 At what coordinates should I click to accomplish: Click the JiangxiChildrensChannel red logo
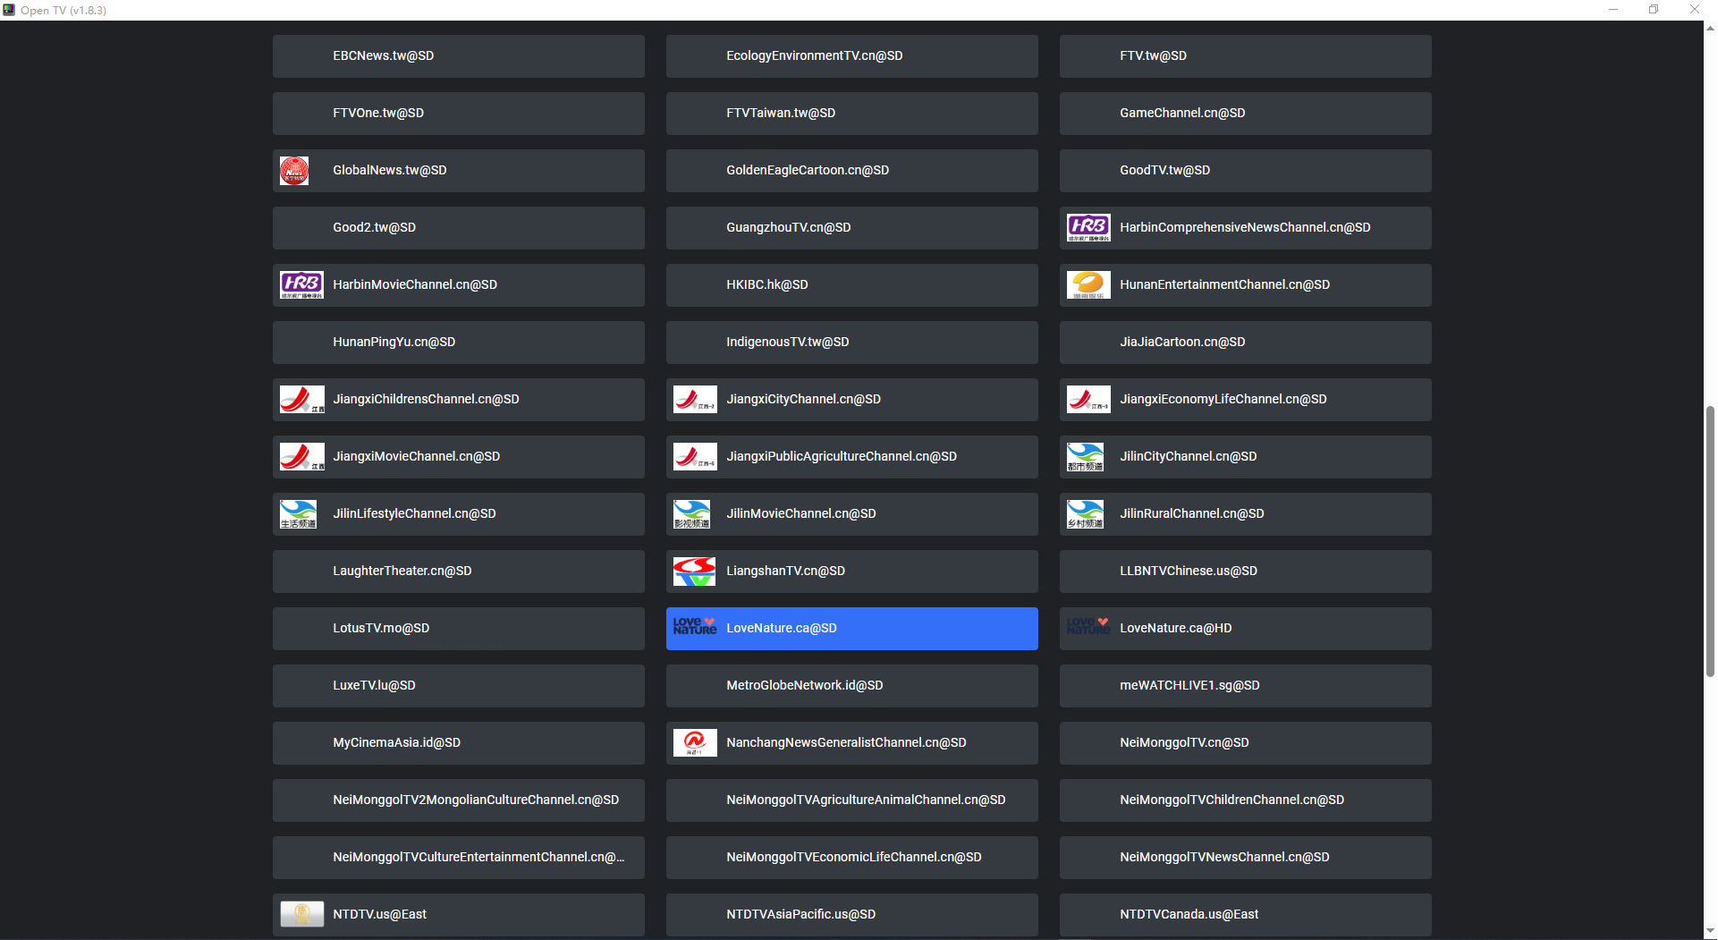click(301, 400)
